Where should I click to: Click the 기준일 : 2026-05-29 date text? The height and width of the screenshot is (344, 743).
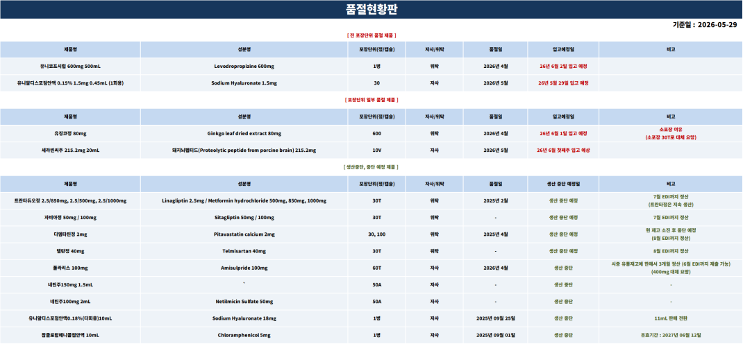(x=705, y=25)
